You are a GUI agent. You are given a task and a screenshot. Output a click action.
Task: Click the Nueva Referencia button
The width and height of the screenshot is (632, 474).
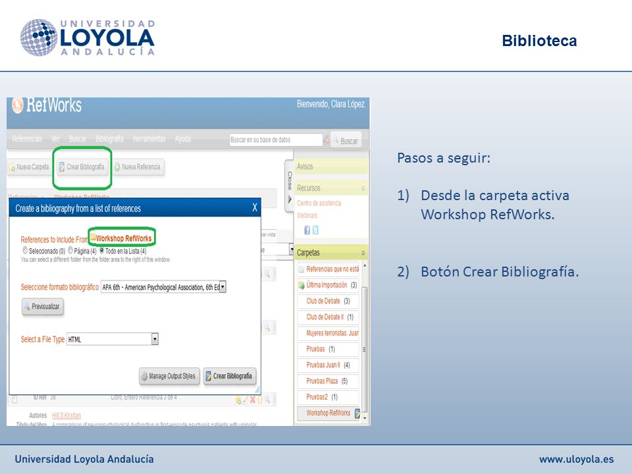[138, 167]
